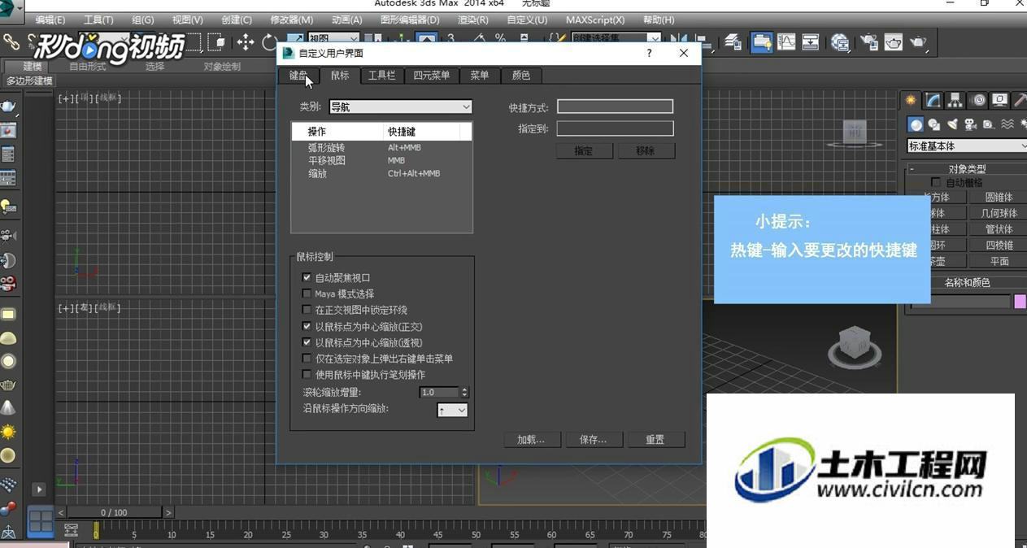Toggle 自动聚焦视口 checkbox
The width and height of the screenshot is (1027, 548).
(x=307, y=278)
